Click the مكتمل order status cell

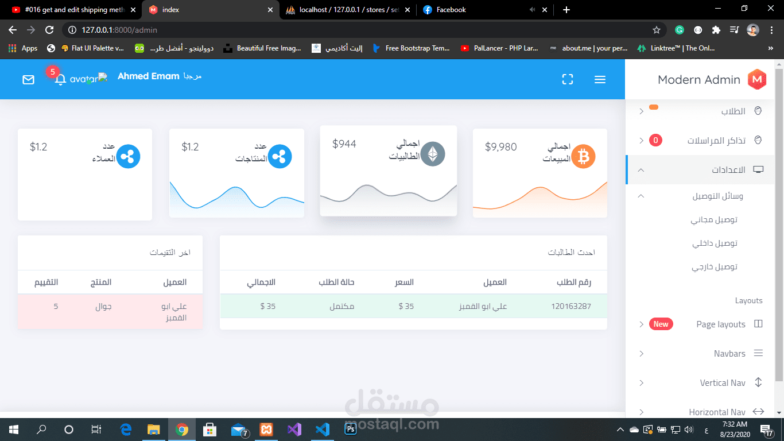(341, 306)
